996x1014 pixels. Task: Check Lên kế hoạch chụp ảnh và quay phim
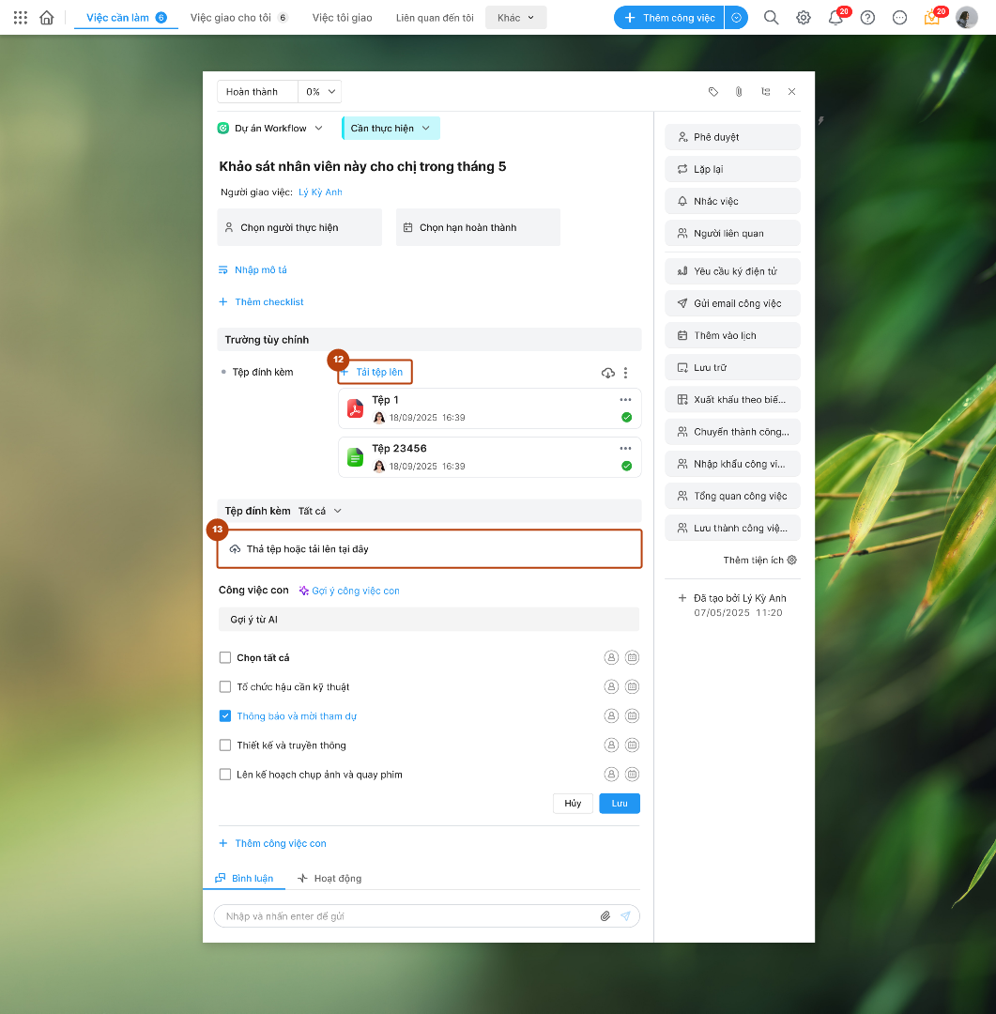225,774
